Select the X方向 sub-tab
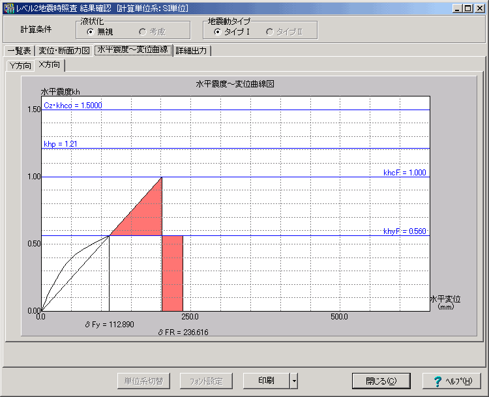The image size is (489, 397). tap(50, 65)
